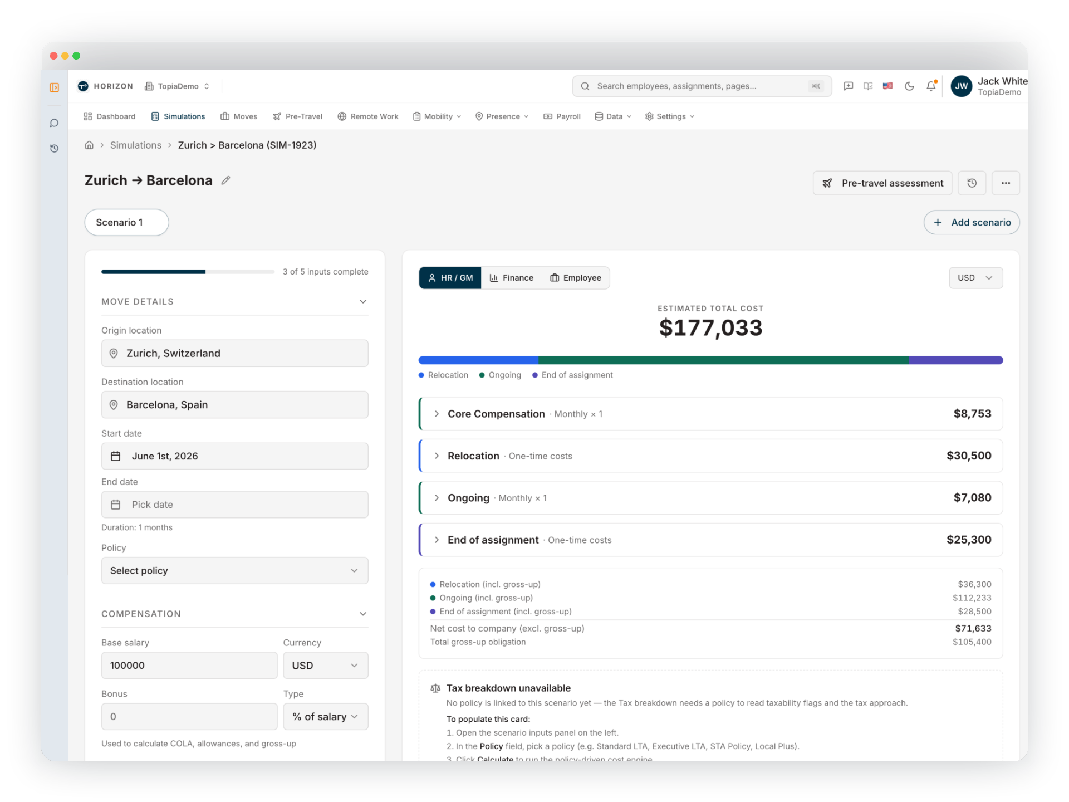Click the Destination location field
The height and width of the screenshot is (802, 1069).
pyautogui.click(x=234, y=405)
